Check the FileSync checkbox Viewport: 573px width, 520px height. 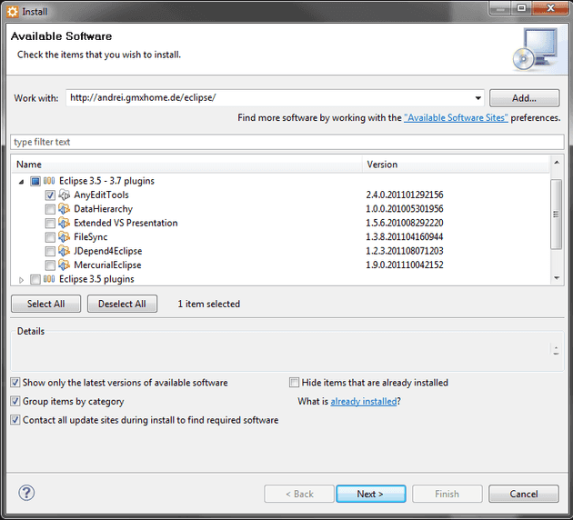pyautogui.click(x=50, y=237)
